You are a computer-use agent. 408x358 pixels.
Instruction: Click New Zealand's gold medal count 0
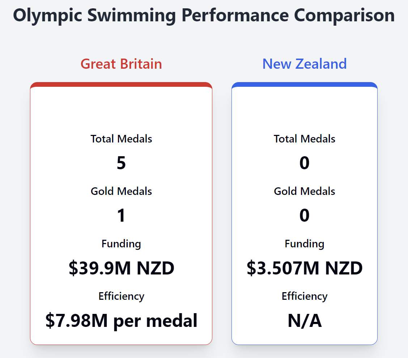[304, 216]
